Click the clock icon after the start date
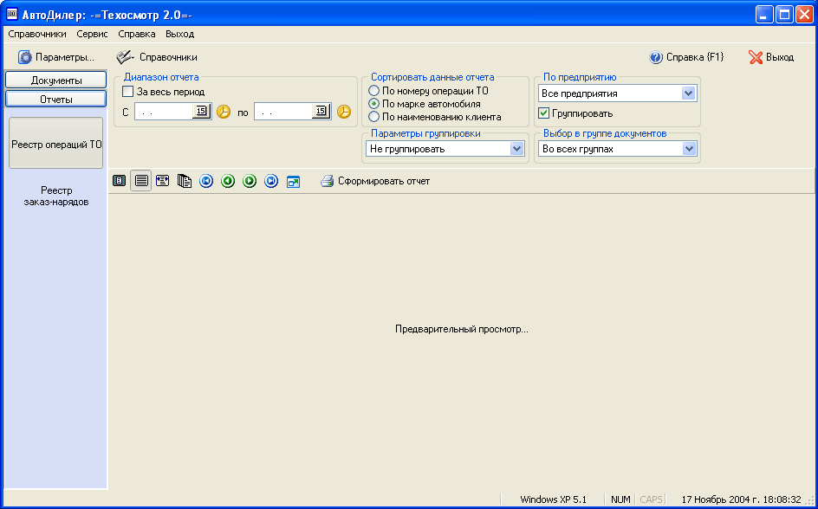The image size is (818, 509). pos(224,112)
